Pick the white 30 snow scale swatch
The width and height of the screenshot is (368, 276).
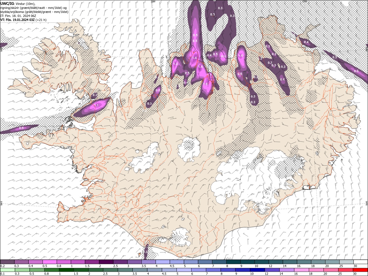click(x=360, y=262)
